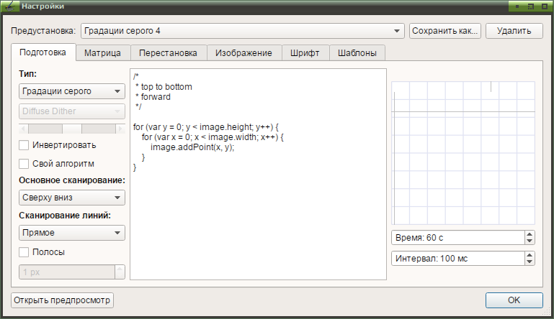Increase the Интервал value with up arrow
This screenshot has height=319, width=554.
(x=530, y=255)
